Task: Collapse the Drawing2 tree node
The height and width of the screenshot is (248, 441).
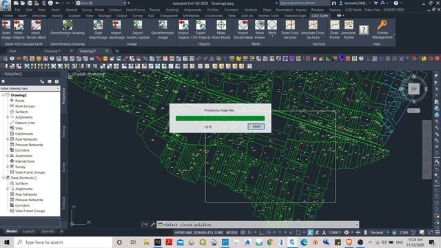Action: tap(3, 95)
